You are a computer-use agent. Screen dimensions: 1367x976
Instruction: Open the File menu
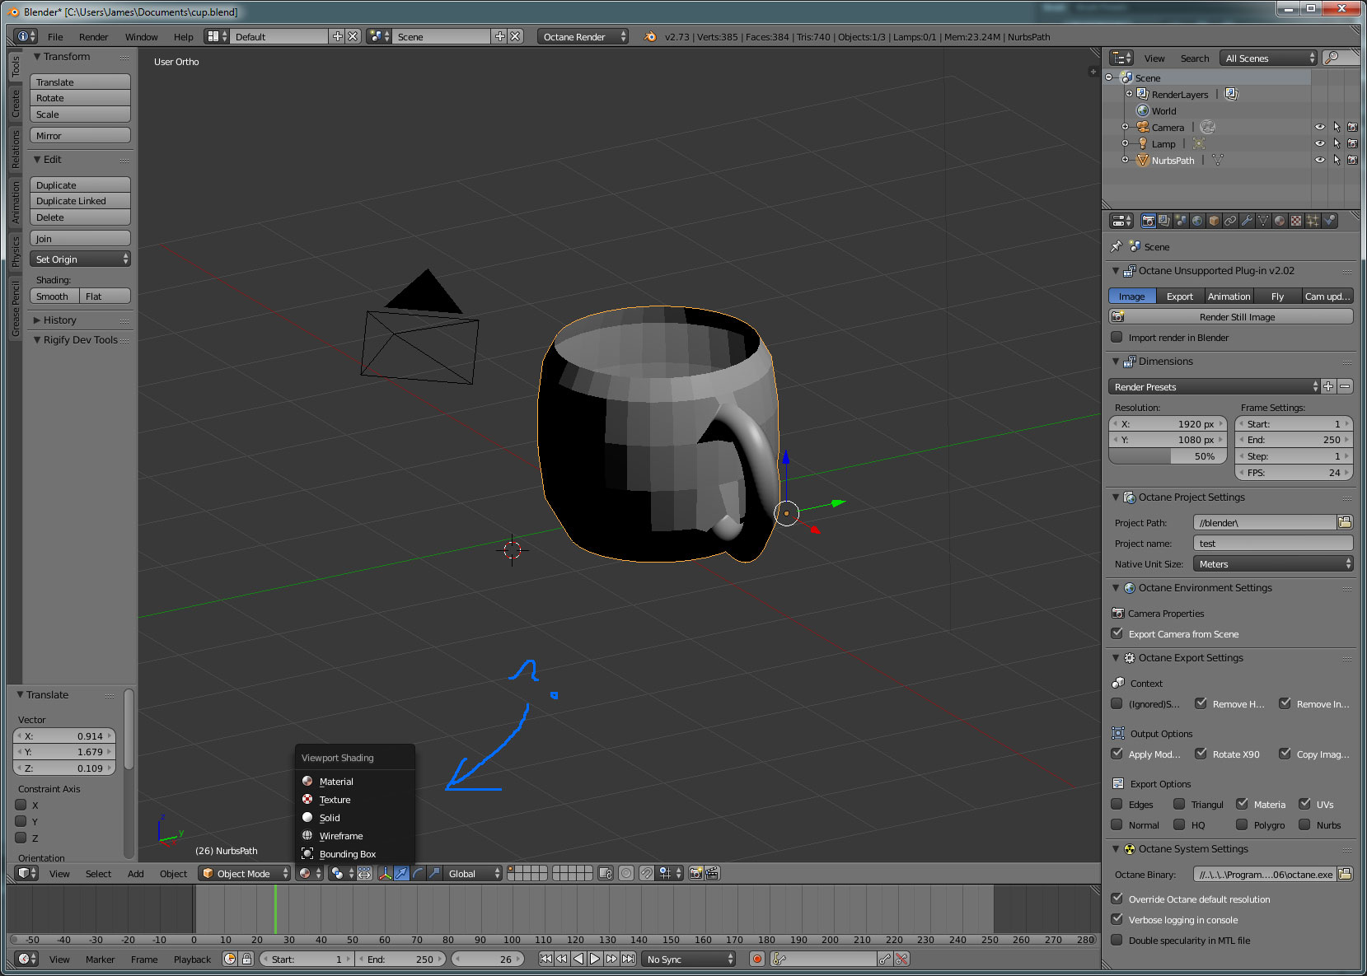point(55,37)
